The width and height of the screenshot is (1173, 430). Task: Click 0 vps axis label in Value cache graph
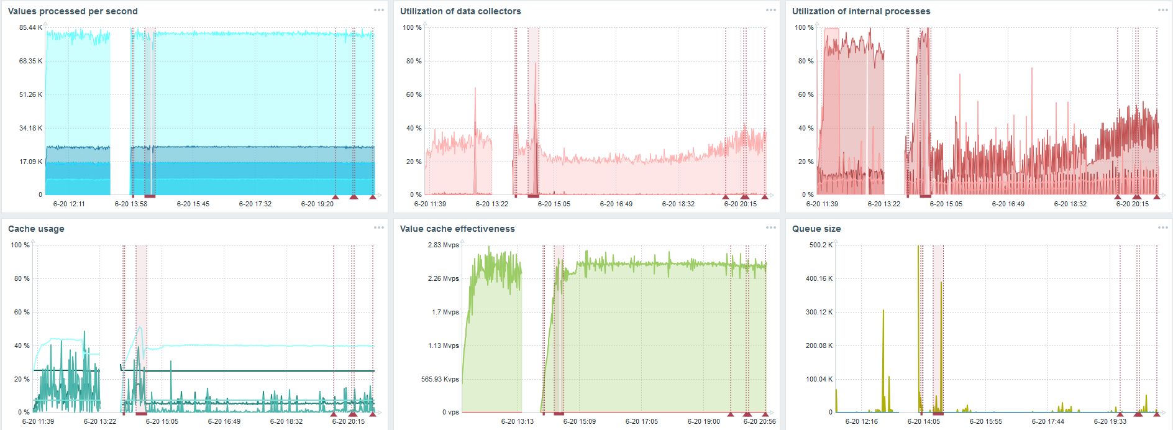tap(451, 412)
